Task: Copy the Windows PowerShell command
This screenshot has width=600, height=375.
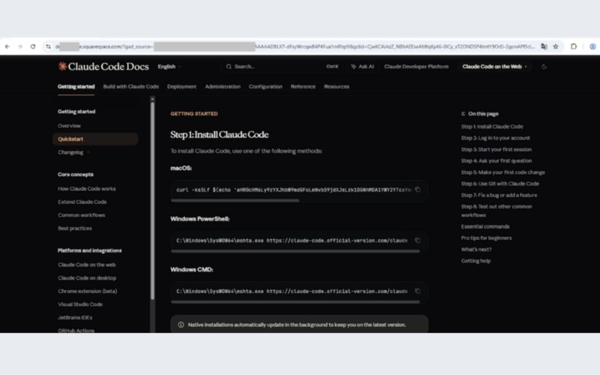Action: coord(418,240)
